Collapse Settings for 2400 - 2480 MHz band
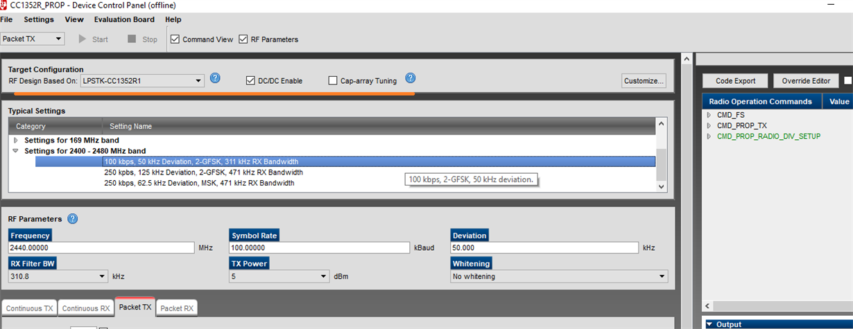The height and width of the screenshot is (329, 853). 16,150
